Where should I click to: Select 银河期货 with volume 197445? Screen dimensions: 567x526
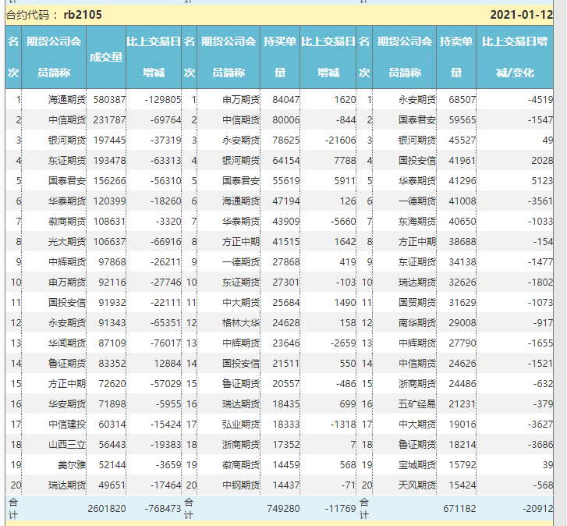pyautogui.click(x=67, y=140)
